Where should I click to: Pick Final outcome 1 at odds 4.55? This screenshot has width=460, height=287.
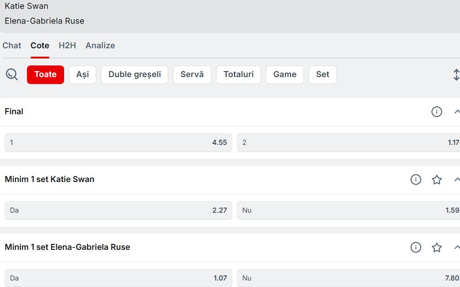coord(118,143)
